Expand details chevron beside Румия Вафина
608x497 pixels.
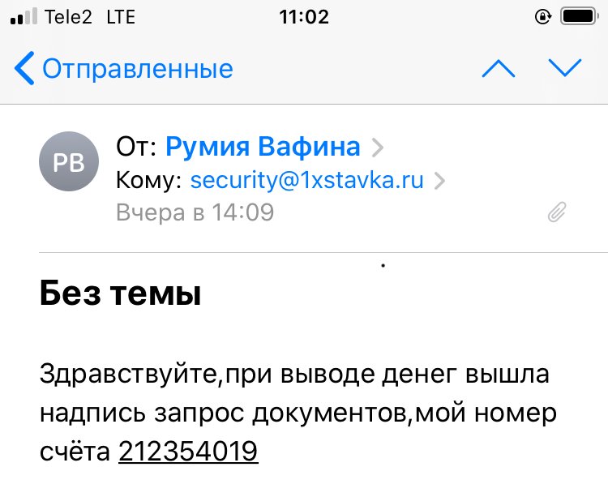tap(377, 148)
